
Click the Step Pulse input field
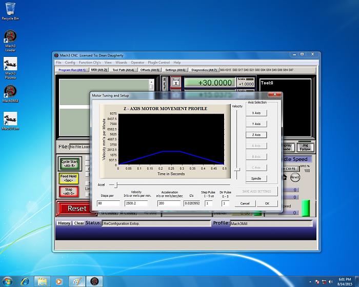point(208,203)
